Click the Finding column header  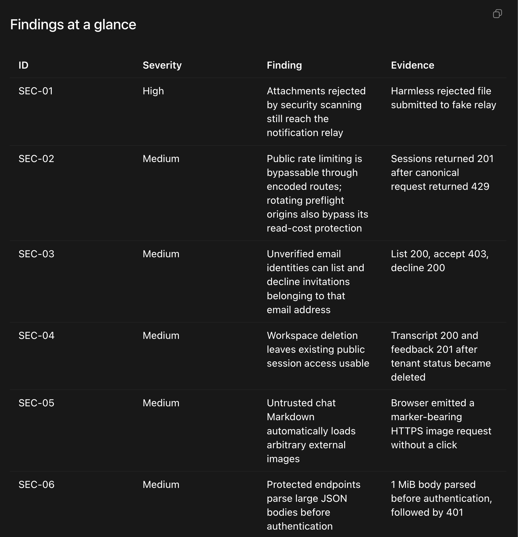click(284, 65)
